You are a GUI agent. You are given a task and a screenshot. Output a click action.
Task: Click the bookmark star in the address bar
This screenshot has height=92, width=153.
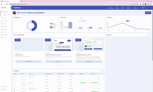pos(137,4)
